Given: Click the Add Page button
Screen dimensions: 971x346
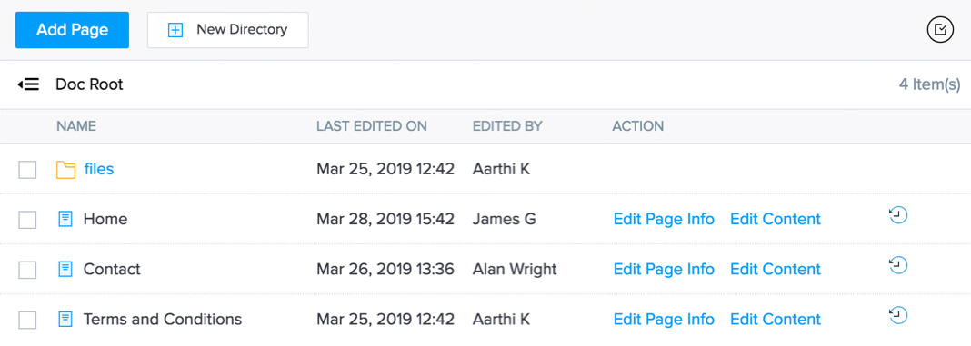Looking at the screenshot, I should 73,30.
